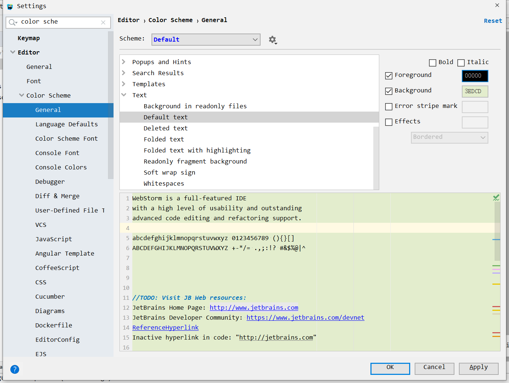Collapse the Text tree node
509x383 pixels.
tap(123, 95)
